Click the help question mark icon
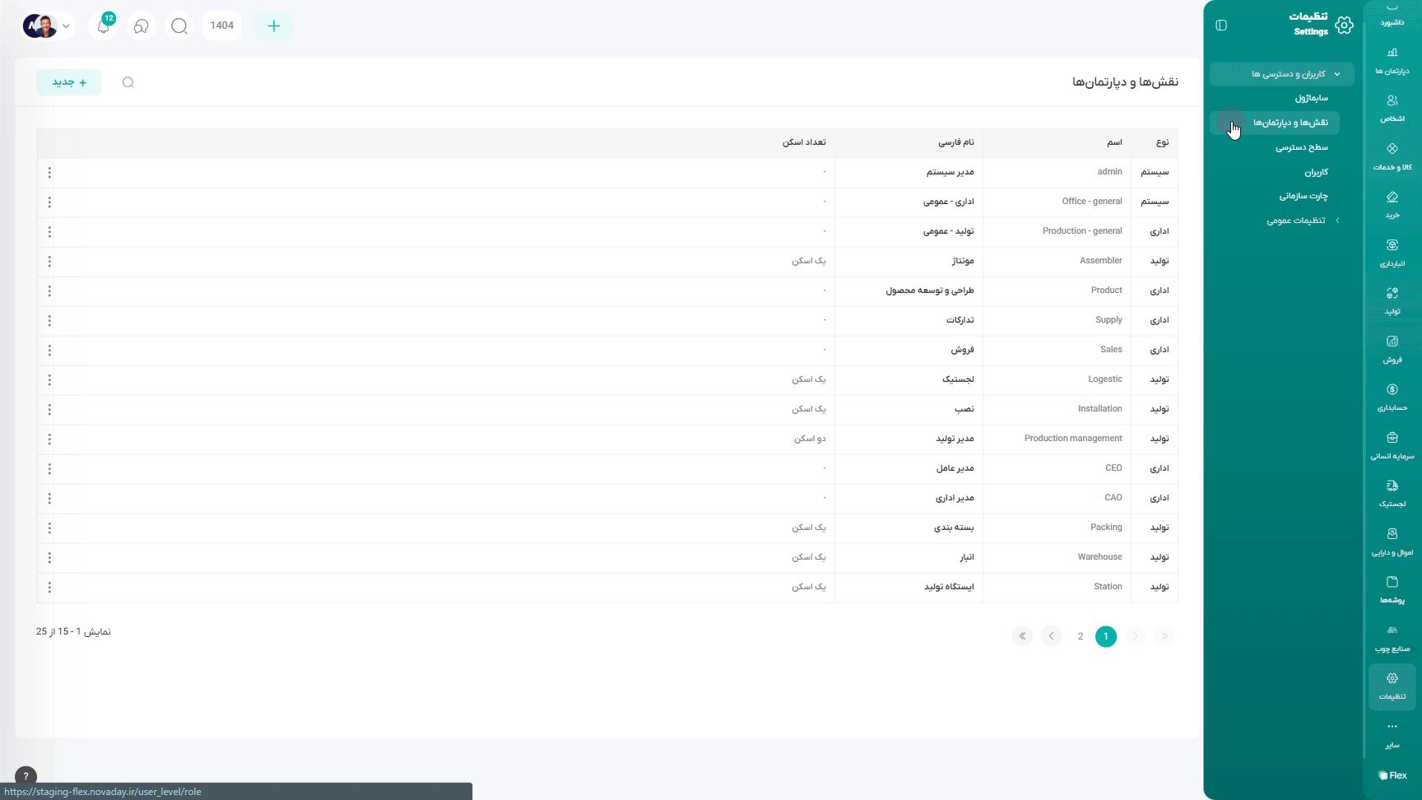This screenshot has width=1422, height=800. pos(26,775)
